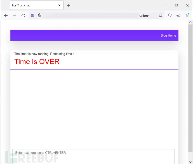Open the hamburger application menu

[187, 16]
